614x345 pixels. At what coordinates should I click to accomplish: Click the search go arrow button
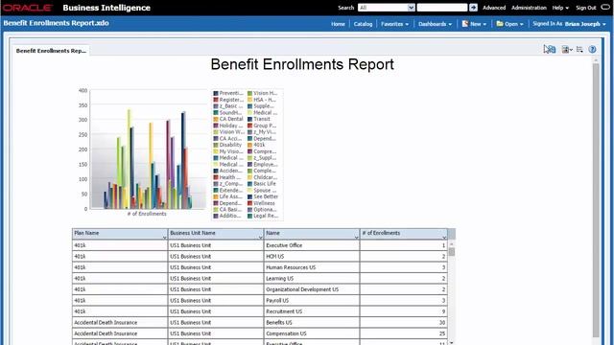[x=473, y=8]
